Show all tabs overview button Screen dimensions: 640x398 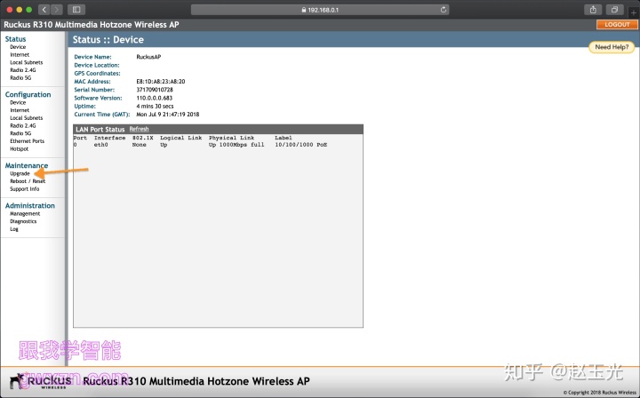(x=614, y=10)
